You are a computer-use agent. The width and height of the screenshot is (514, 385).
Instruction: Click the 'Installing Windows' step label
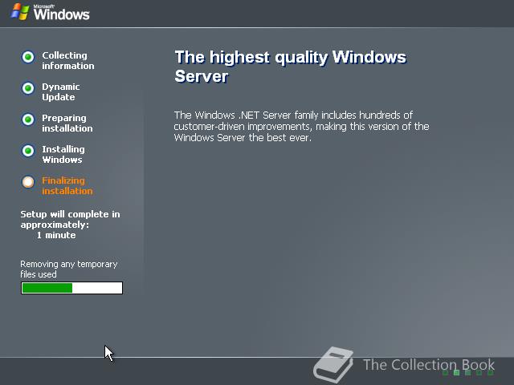tap(63, 155)
